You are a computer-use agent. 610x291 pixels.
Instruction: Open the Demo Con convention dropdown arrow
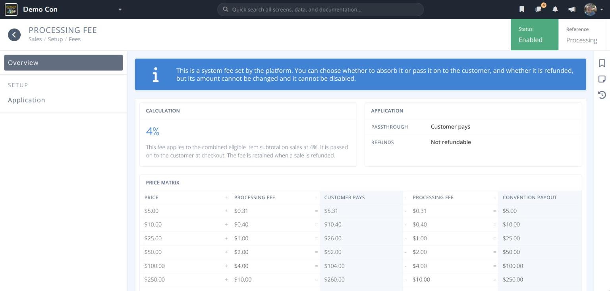120,10
